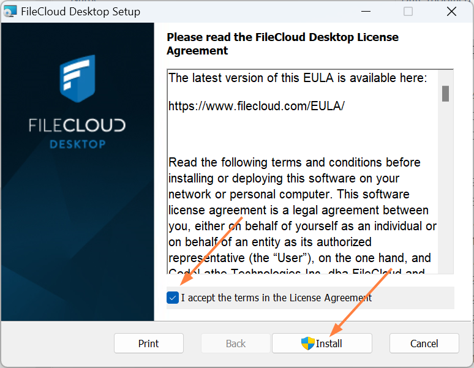Click the FileCloud shield logo
This screenshot has height=368, width=474.
[77, 78]
